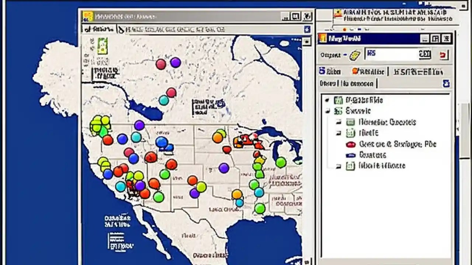This screenshot has height=265, width=472.
Task: Expand the second group in the legend tree
Action: (327, 111)
